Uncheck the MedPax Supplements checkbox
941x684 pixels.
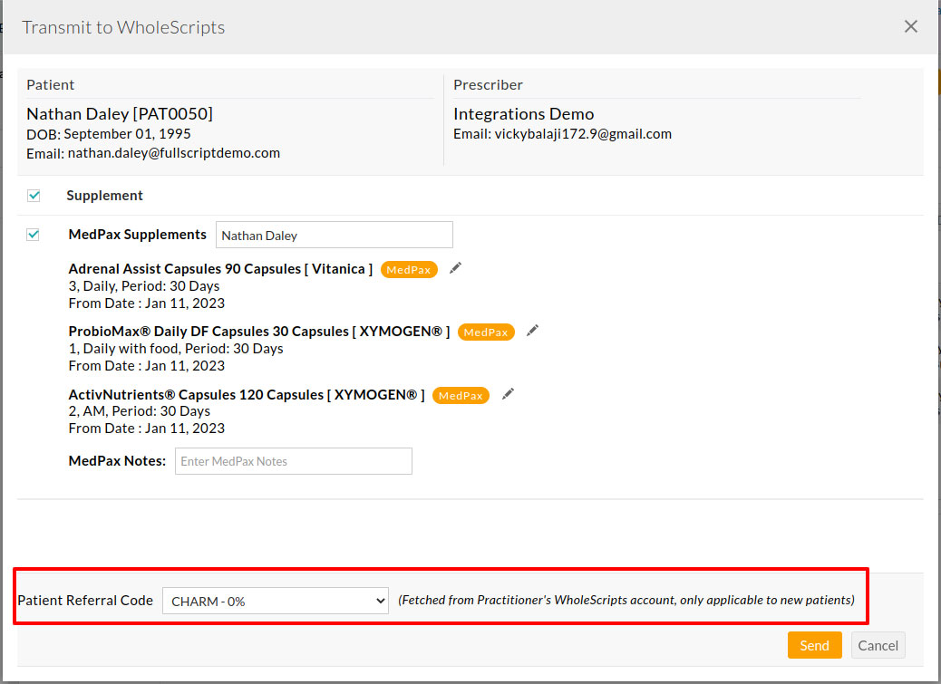(x=34, y=234)
